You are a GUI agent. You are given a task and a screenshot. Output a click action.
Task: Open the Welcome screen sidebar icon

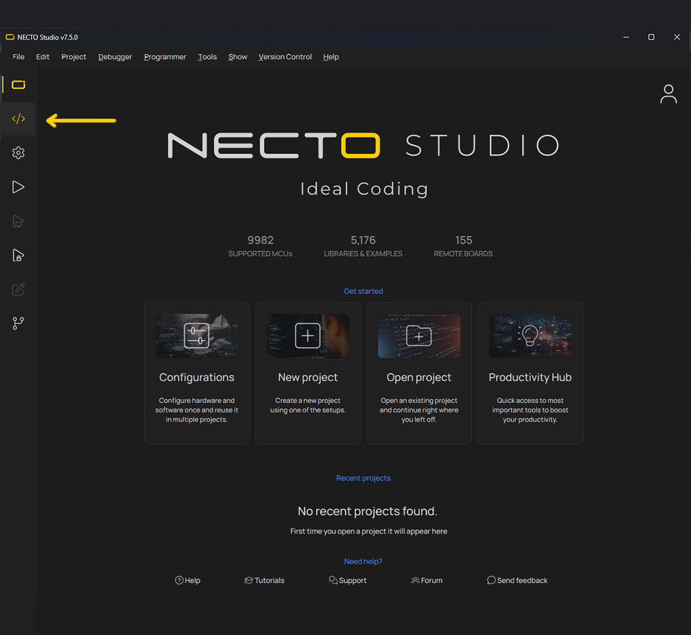pos(18,85)
